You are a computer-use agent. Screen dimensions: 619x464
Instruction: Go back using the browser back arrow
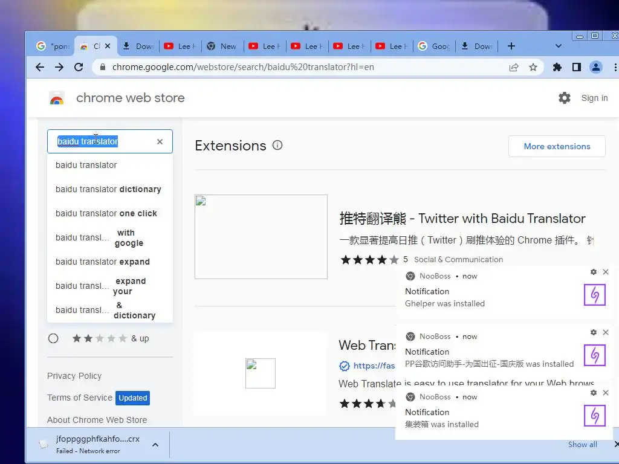click(x=40, y=67)
